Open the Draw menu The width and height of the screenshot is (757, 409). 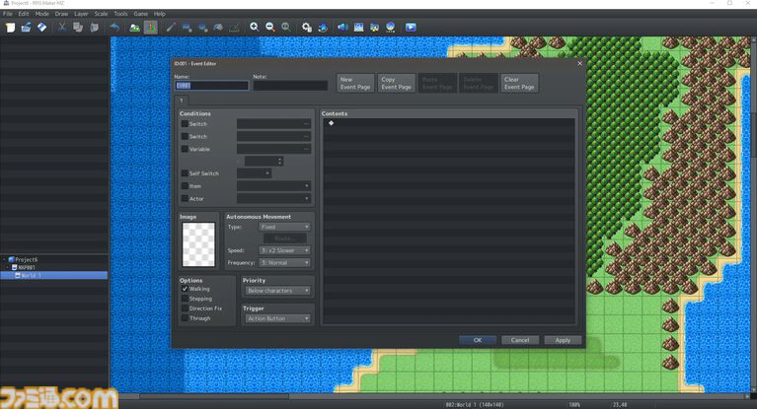[61, 14]
